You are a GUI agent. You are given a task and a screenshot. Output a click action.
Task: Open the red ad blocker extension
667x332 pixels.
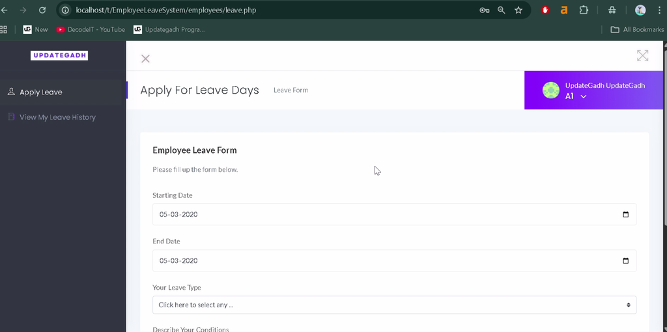click(x=545, y=10)
